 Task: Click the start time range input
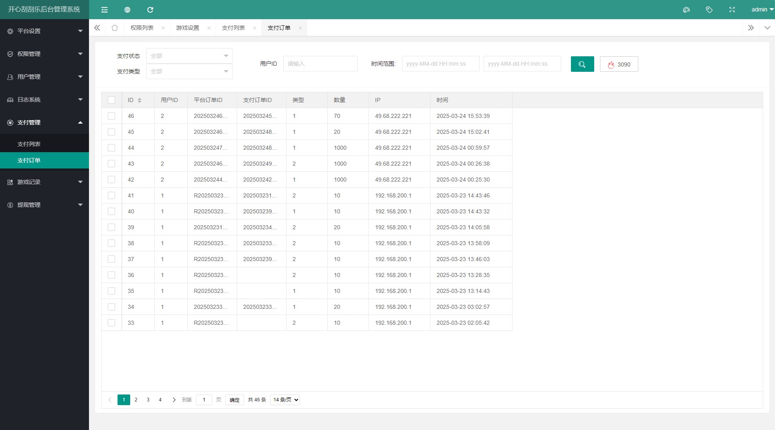pyautogui.click(x=441, y=64)
